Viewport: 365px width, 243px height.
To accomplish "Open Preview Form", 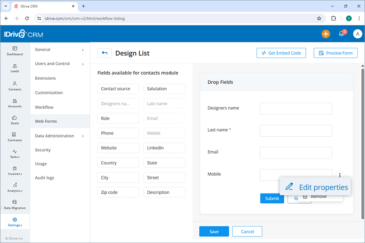I will pos(335,53).
